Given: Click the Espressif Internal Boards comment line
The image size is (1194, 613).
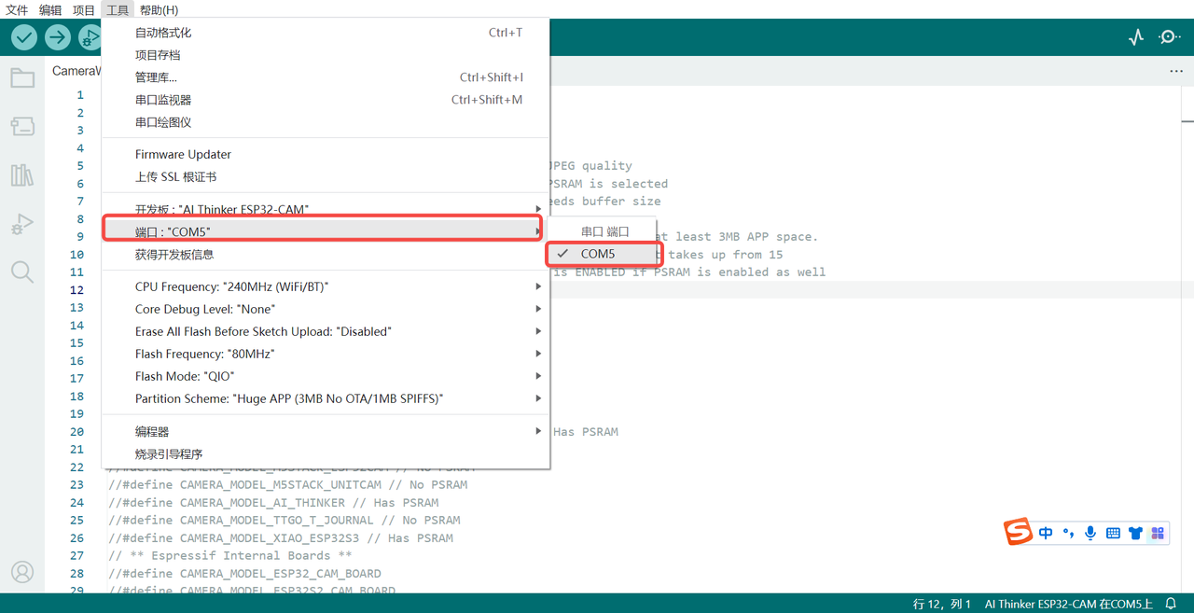Looking at the screenshot, I should 230,556.
